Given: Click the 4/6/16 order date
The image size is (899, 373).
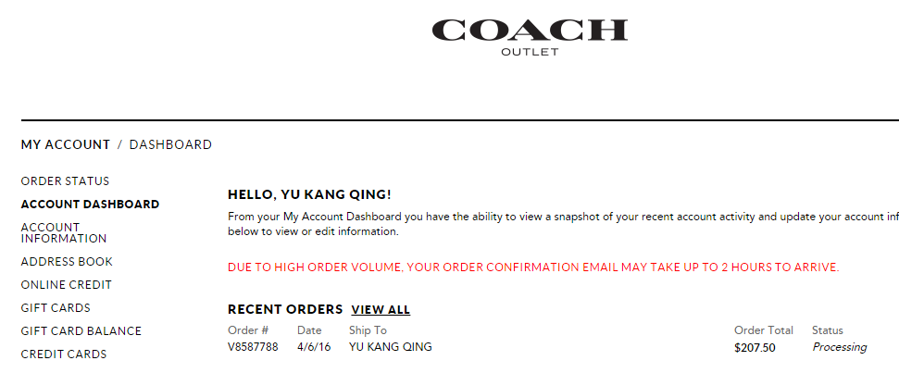Looking at the screenshot, I should (x=314, y=348).
